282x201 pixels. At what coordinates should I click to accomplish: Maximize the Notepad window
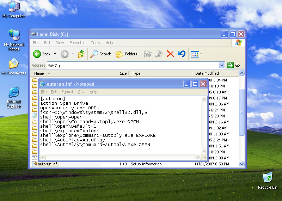[x=195, y=84]
